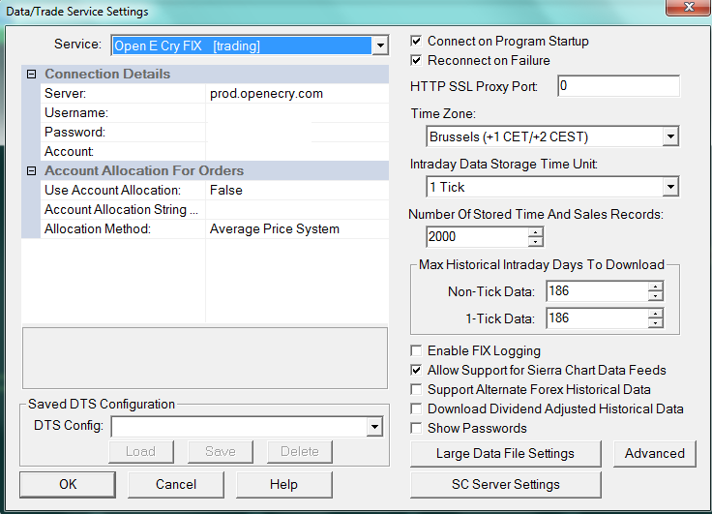Open the Time Zone dropdown

[x=670, y=136]
